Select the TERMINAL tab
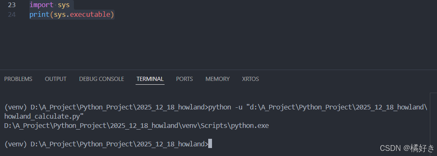This screenshot has width=437, height=156. point(150,79)
